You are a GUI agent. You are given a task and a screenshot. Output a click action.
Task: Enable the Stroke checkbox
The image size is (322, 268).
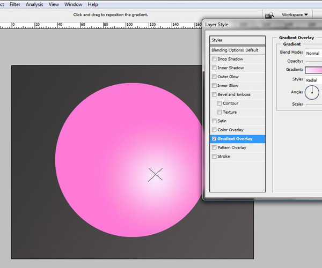point(214,157)
